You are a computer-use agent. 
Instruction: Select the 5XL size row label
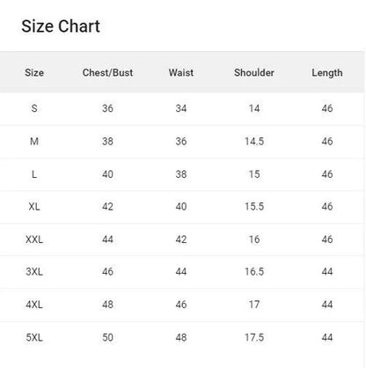click(x=34, y=337)
